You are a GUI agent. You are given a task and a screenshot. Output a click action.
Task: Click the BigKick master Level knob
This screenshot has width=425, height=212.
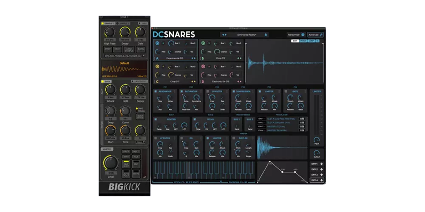tap(110, 163)
